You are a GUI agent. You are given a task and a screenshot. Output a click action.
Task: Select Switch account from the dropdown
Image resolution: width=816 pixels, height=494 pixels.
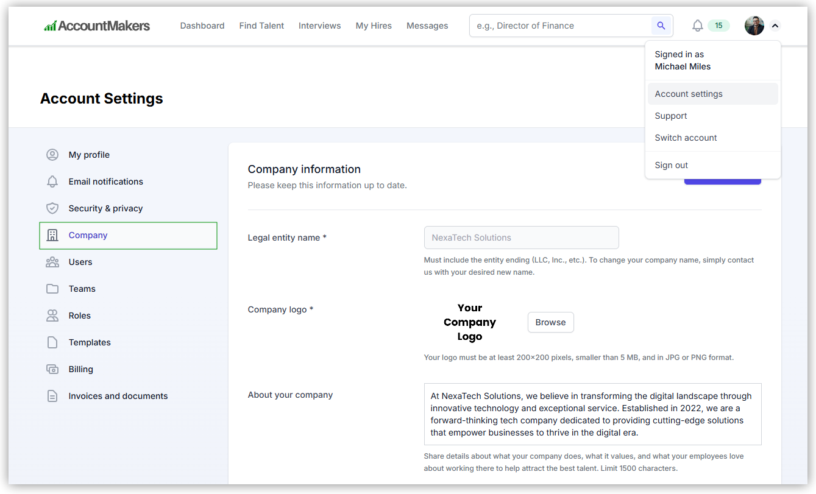[x=685, y=138]
